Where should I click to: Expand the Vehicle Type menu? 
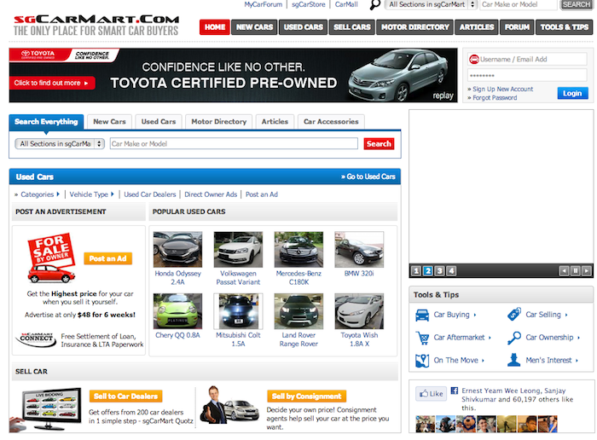(91, 194)
